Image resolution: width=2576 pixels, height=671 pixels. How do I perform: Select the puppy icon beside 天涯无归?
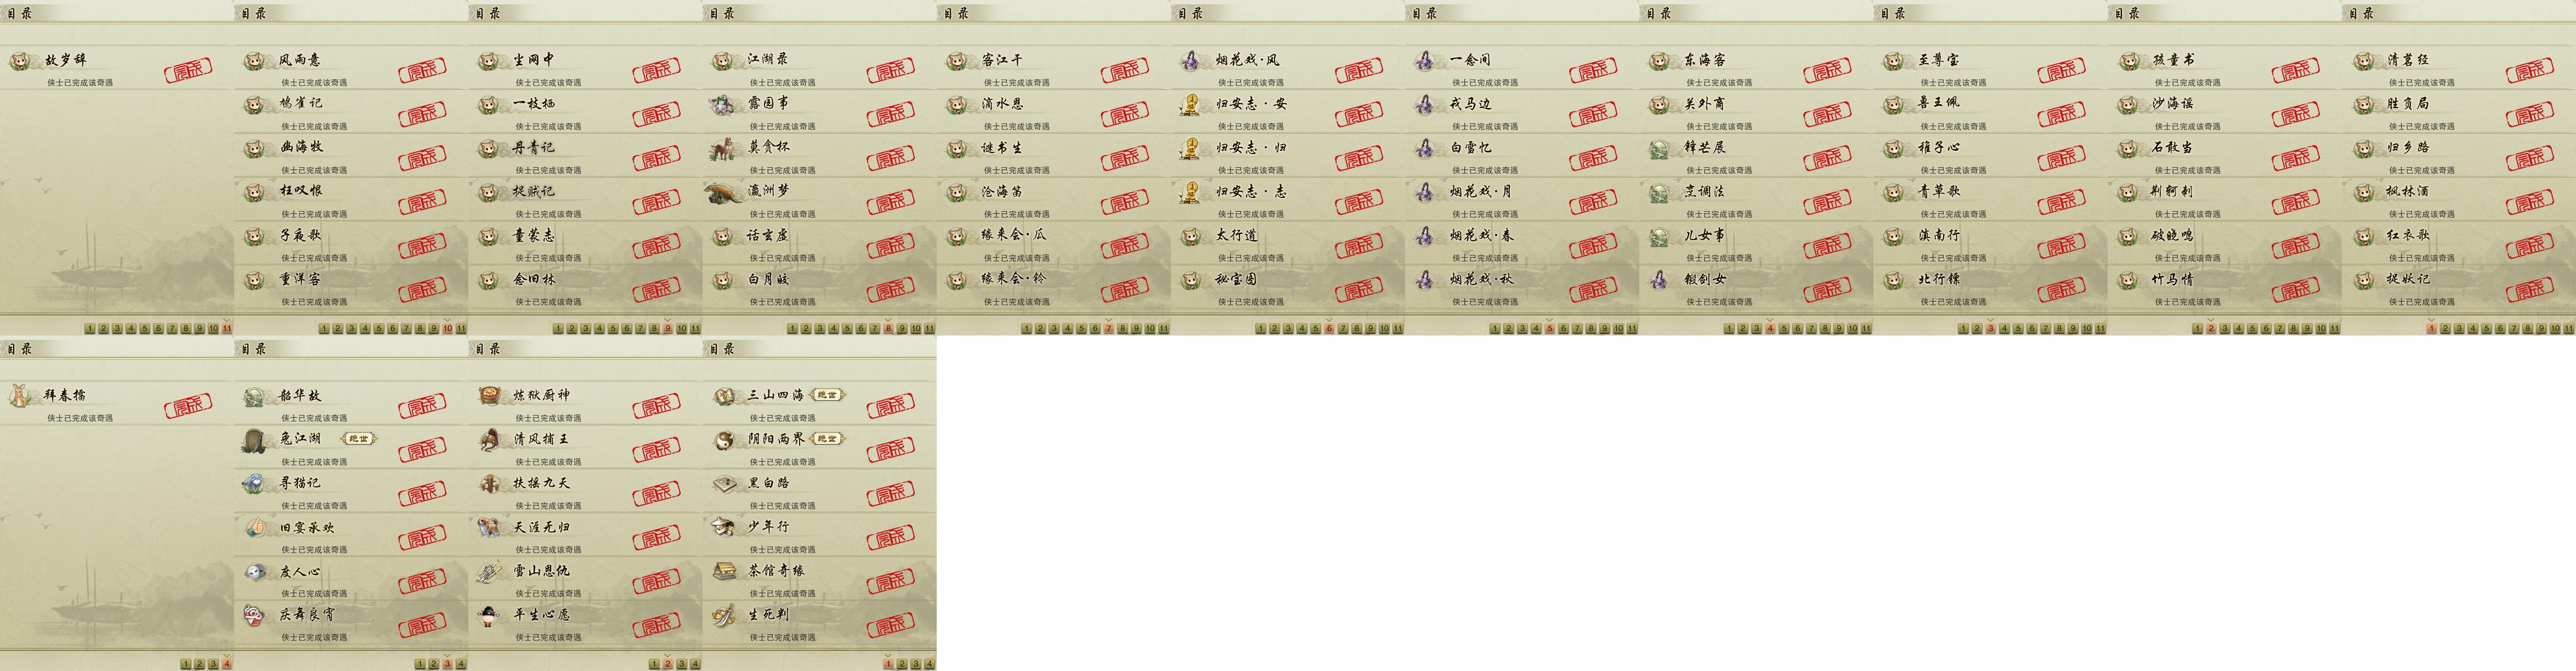tap(489, 527)
